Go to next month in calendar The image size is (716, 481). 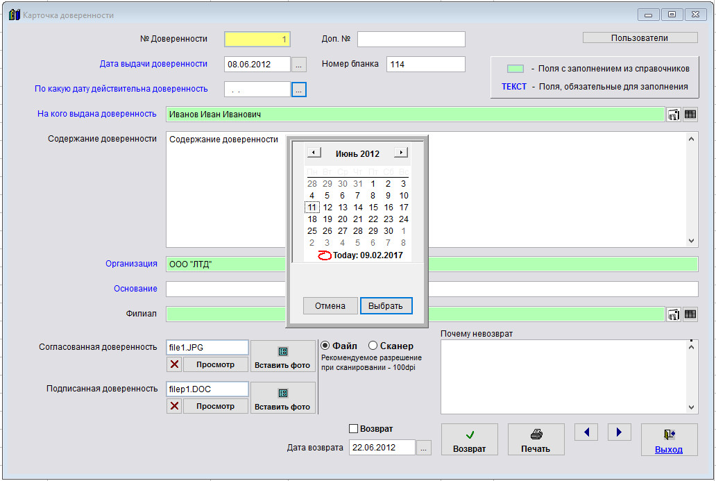click(400, 153)
